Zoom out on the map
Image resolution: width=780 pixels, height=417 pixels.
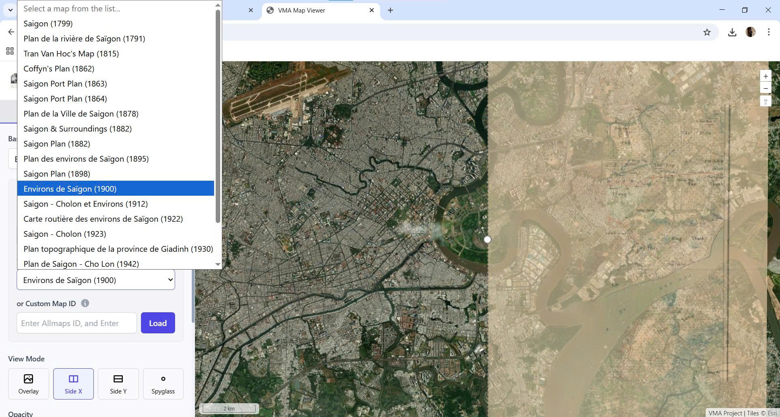(765, 89)
